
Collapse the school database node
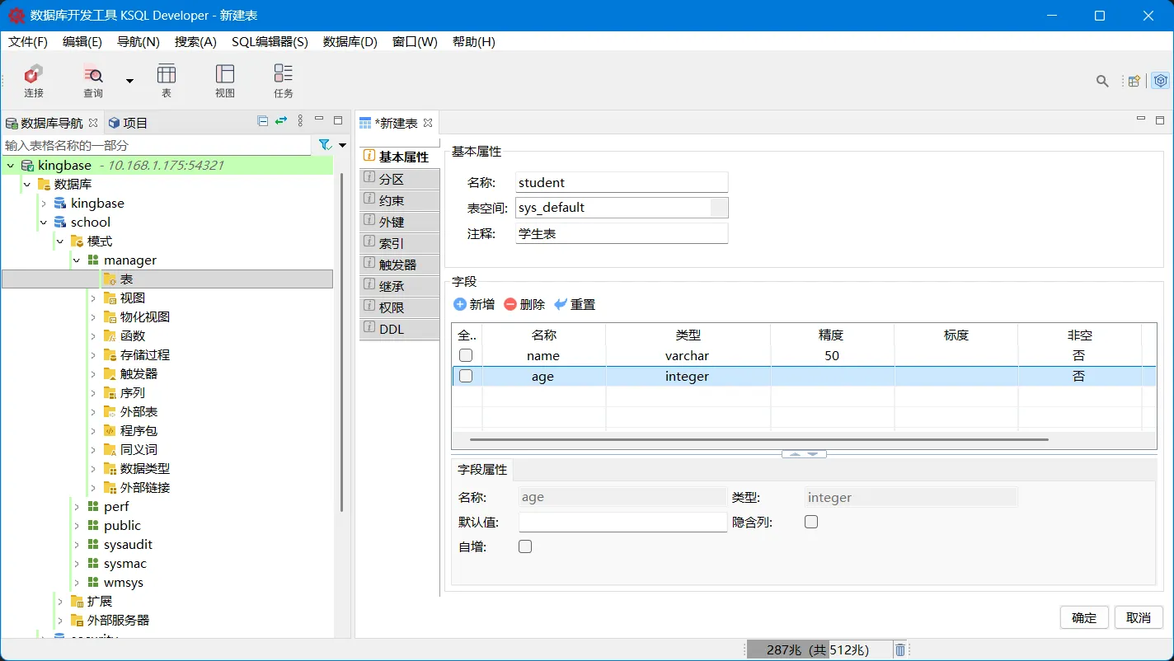pos(45,222)
